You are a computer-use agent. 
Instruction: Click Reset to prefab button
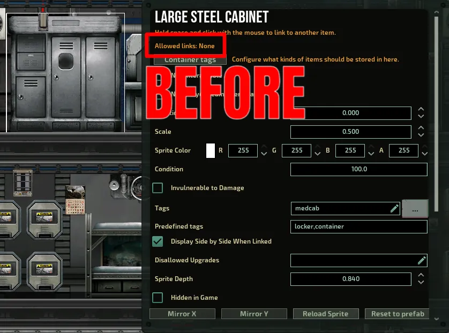(x=398, y=314)
